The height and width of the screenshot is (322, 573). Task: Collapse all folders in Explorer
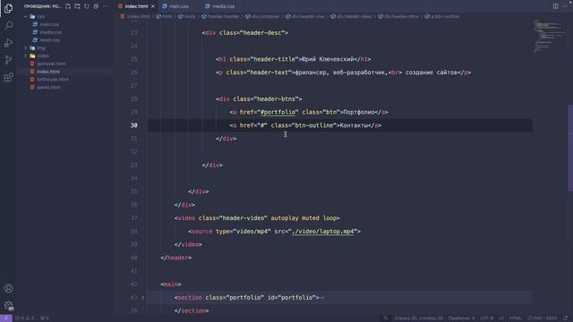pos(96,6)
